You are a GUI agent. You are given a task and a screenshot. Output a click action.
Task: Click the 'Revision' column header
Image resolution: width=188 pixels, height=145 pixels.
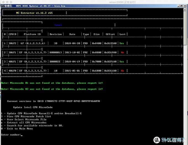point(56,34)
